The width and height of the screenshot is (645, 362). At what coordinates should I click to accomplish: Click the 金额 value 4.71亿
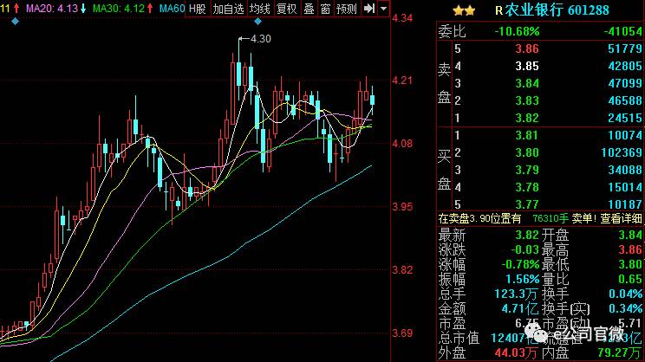click(520, 308)
